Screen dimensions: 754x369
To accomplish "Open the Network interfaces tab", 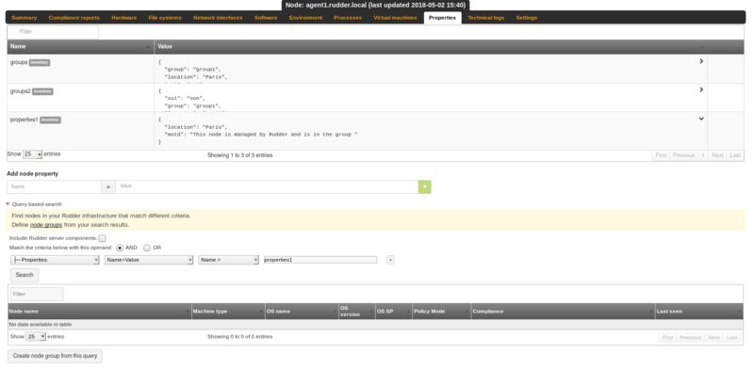I will [218, 18].
